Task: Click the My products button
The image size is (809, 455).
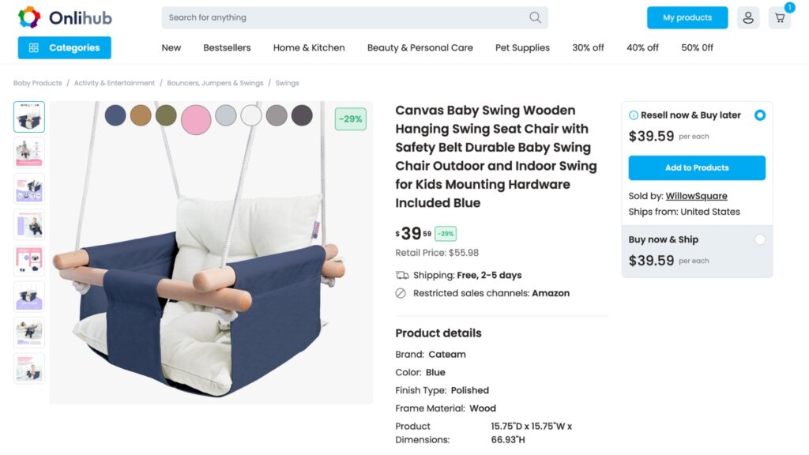Action: (x=687, y=17)
